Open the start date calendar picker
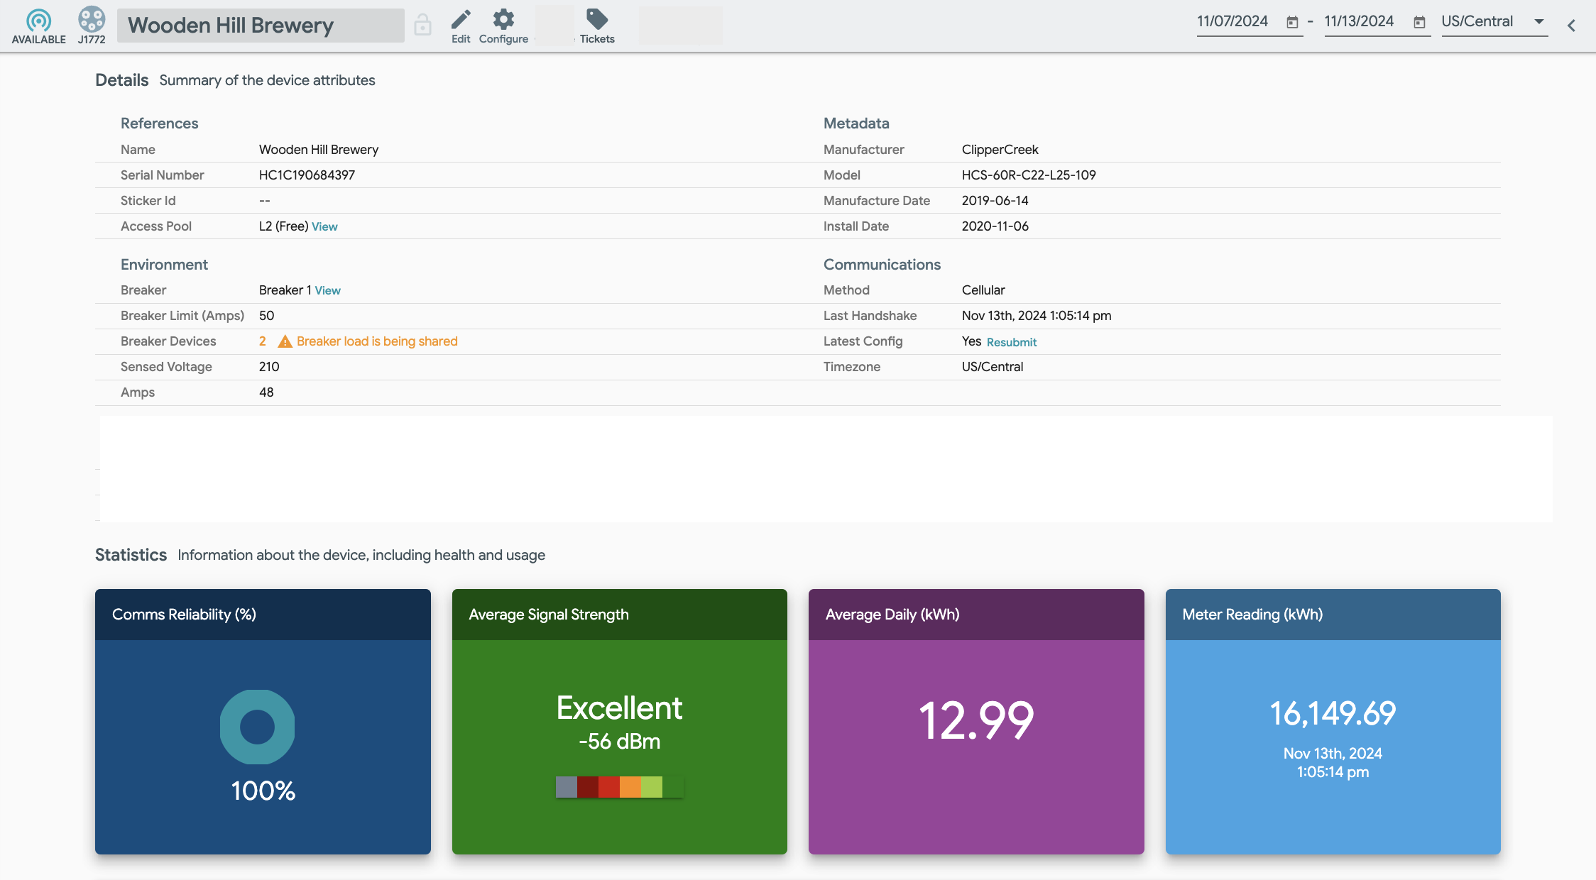 click(1293, 23)
